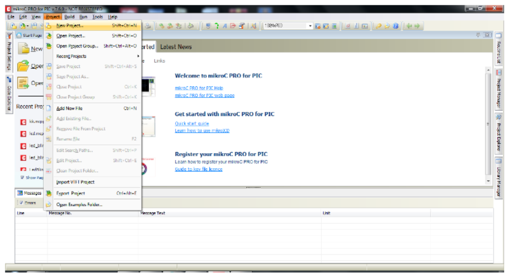Open the Guide to key file licence link
The width and height of the screenshot is (508, 276).
[x=198, y=169]
